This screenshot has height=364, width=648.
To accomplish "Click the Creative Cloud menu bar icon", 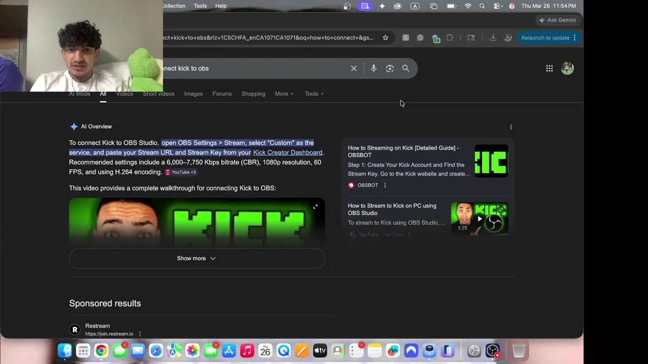I will [x=397, y=6].
